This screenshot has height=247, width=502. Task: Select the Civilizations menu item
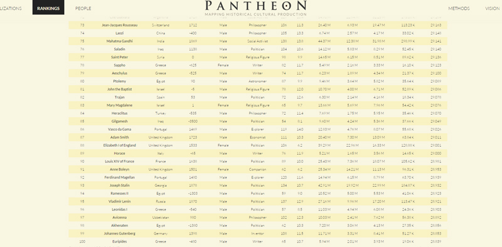11,8
